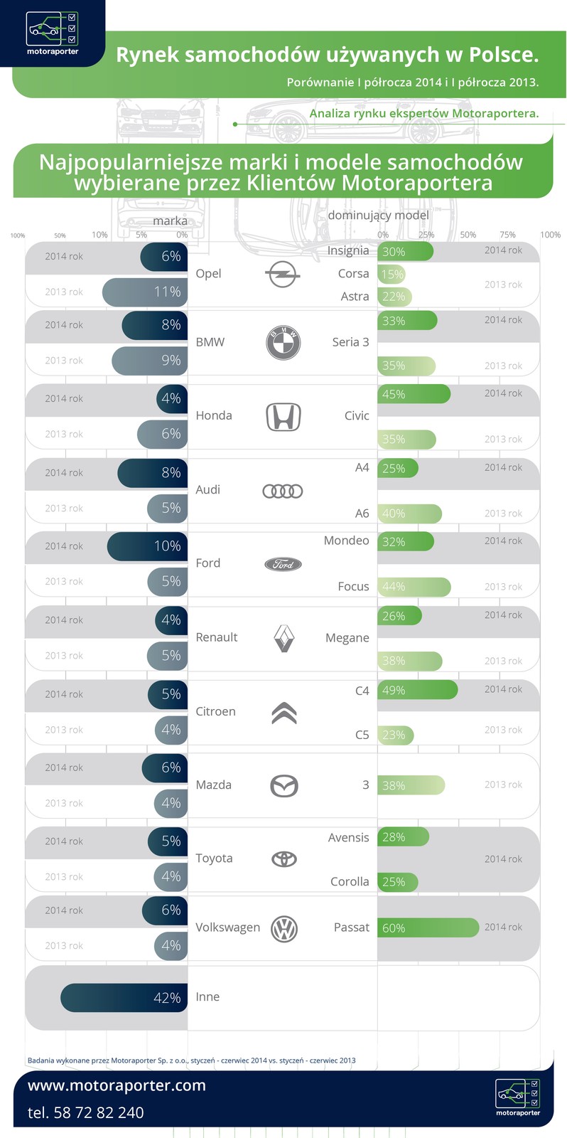567x1138 pixels.
Task: Click the Volkswagen VW logo
Action: click(283, 928)
